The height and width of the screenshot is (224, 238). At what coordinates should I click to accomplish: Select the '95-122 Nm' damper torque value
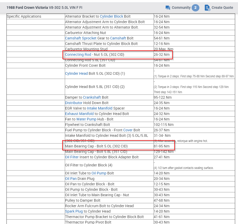pyautogui.click(x=163, y=97)
